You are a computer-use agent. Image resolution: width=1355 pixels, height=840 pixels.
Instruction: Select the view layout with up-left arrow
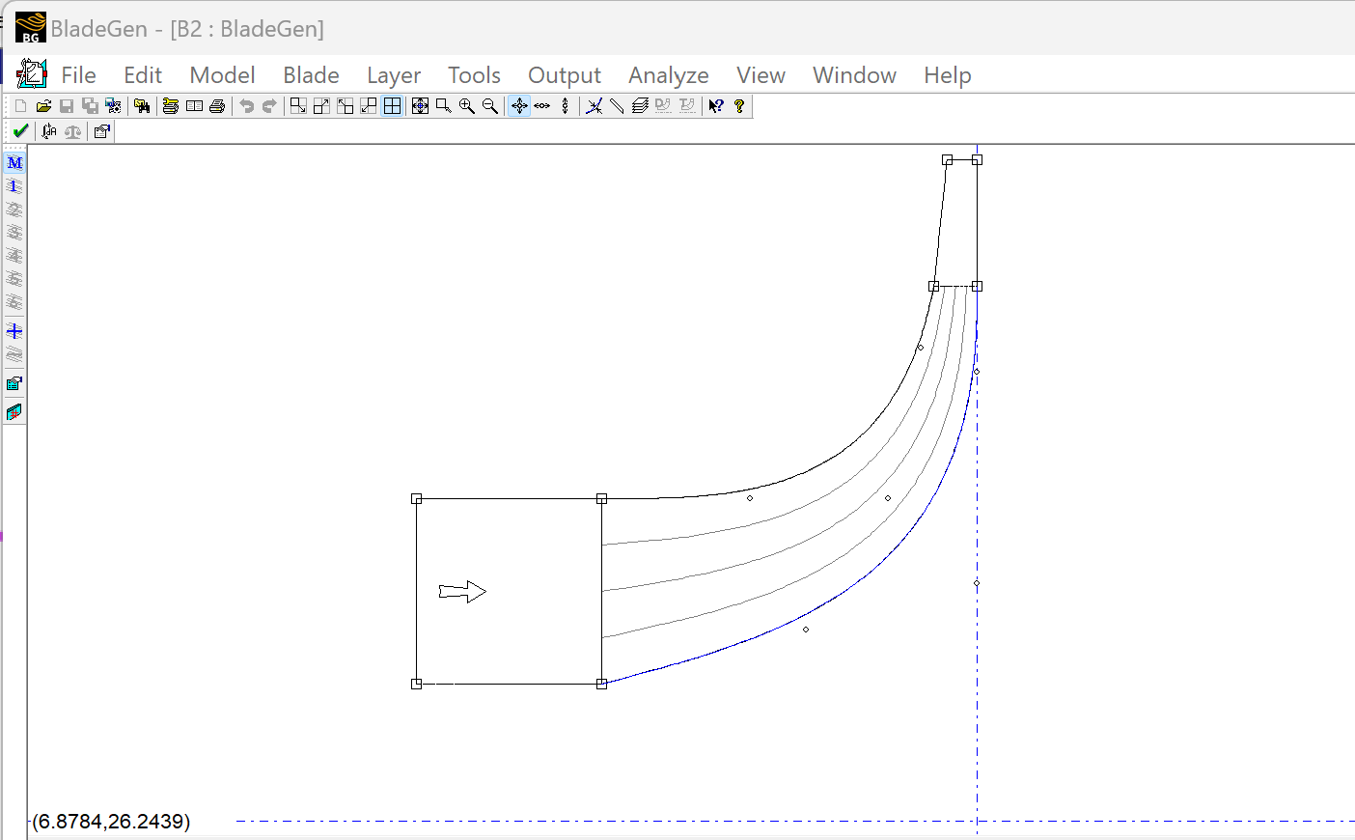345,106
